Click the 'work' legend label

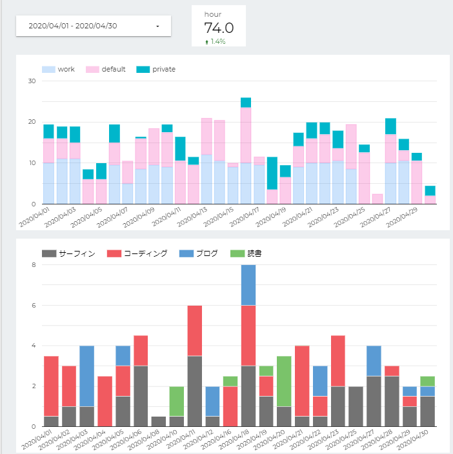(66, 69)
